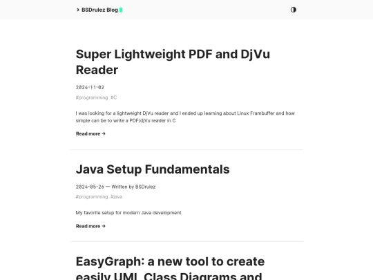Image resolution: width=373 pixels, height=280 pixels.
Task: Toggle the dark/light theme icon
Action: click(294, 10)
